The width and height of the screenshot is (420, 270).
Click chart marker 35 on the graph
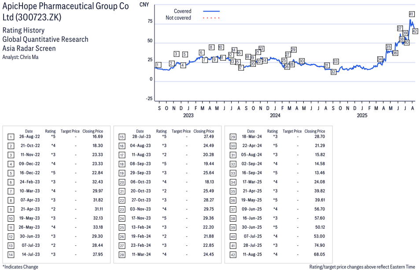coord(388,47)
